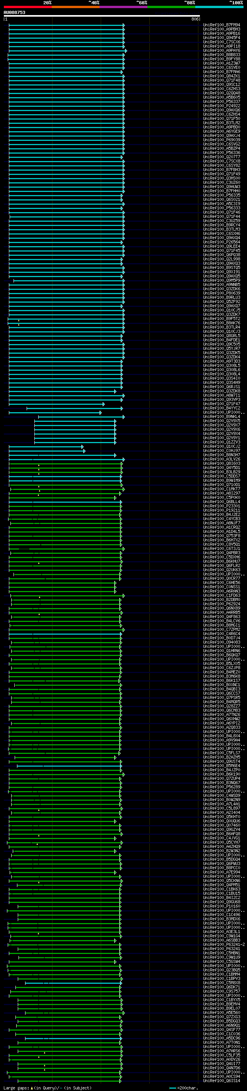Click hit label UniRef100_C5M8X8
The width and height of the screenshot is (247, 1091).
(x=222, y=983)
